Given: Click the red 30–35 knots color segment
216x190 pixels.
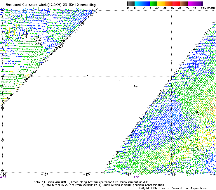Looking at the screenshot, I should (x=176, y=4).
